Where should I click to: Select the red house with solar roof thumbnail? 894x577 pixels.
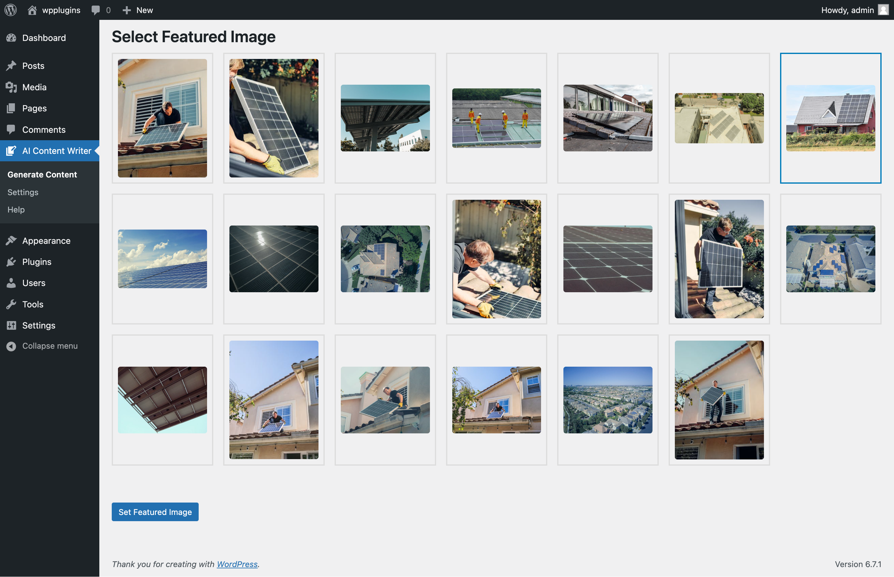(x=830, y=118)
